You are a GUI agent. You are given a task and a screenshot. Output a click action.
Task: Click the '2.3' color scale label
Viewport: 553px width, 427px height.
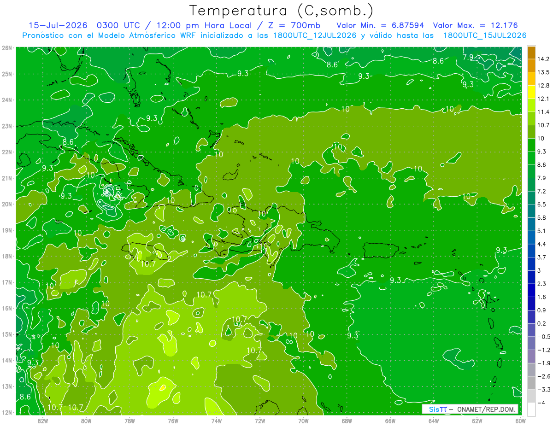pos(542,284)
